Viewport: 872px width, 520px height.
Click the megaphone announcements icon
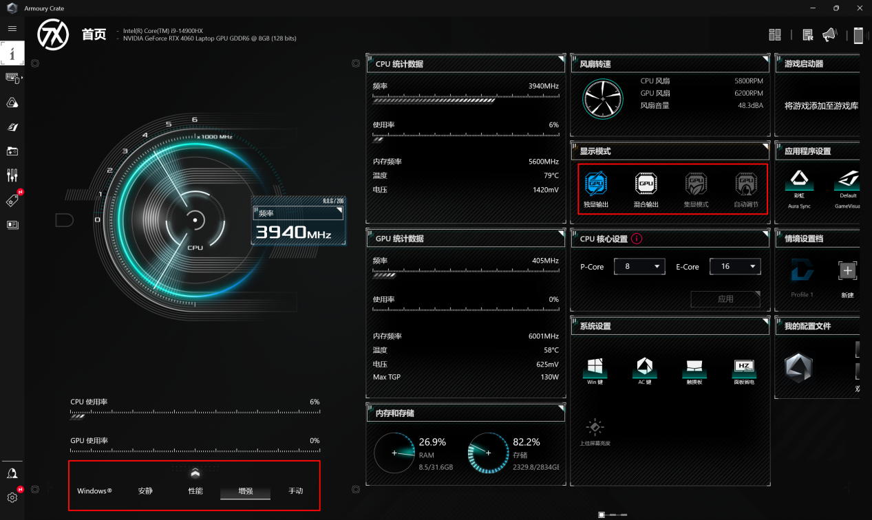pos(829,35)
